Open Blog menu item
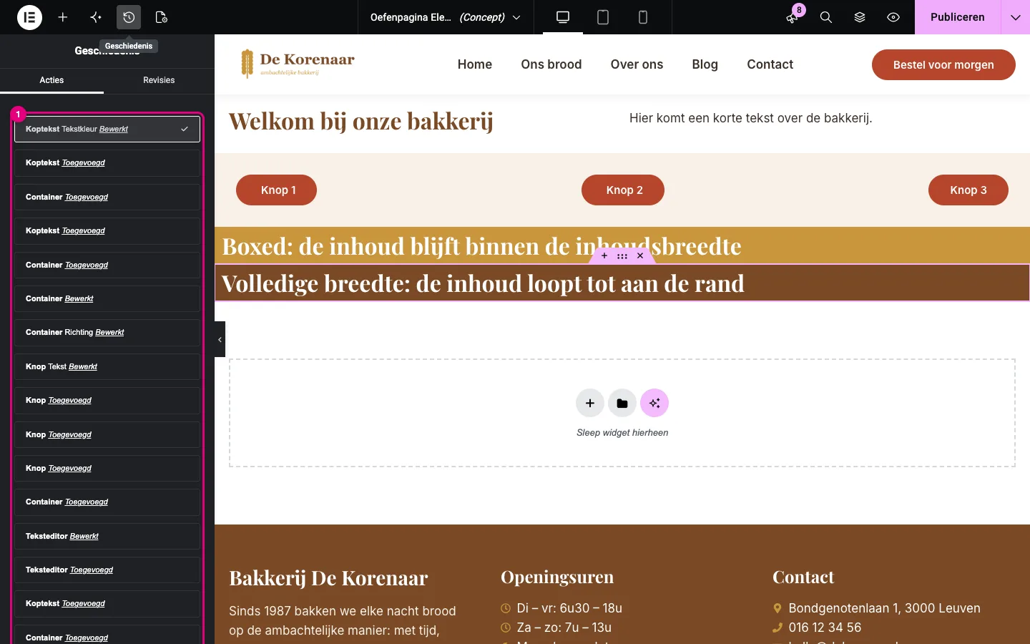Screen dimensions: 1030x644 [x=705, y=64]
